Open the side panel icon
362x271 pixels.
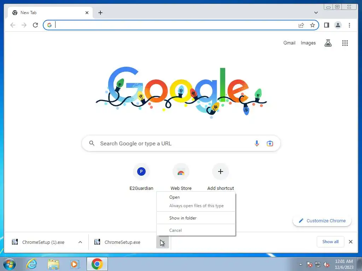click(326, 25)
